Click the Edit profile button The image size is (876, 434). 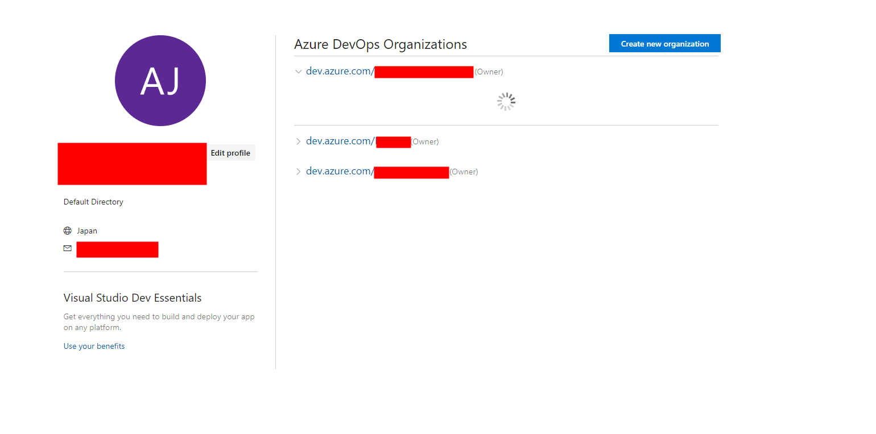coord(230,152)
